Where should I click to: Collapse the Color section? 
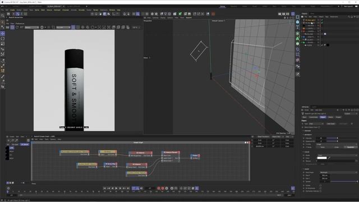coord(306,151)
